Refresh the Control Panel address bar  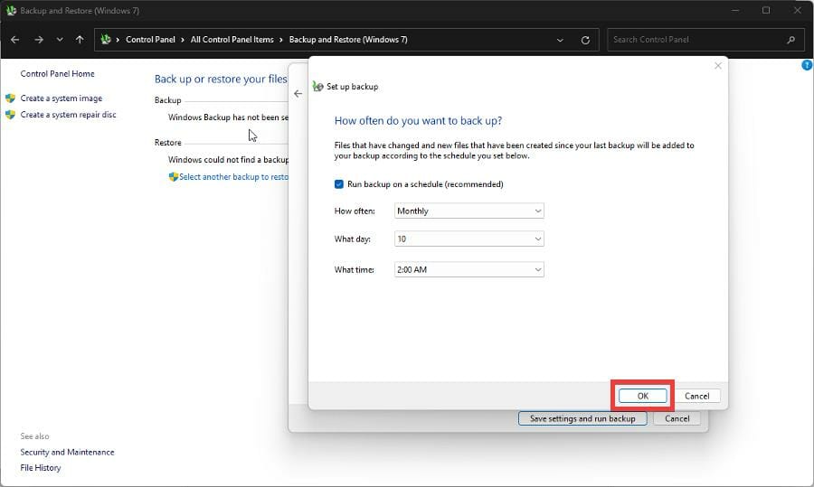click(585, 40)
